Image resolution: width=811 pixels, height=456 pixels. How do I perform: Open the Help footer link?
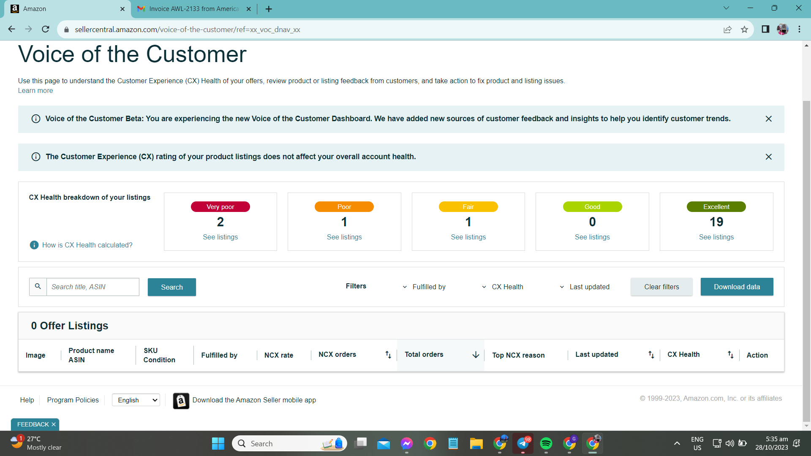point(27,400)
